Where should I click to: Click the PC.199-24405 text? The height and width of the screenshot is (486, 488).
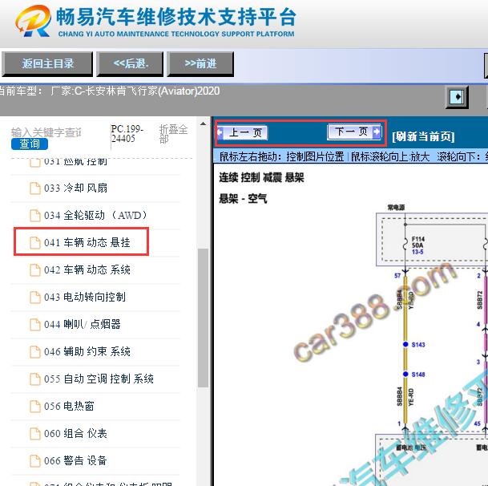(127, 134)
